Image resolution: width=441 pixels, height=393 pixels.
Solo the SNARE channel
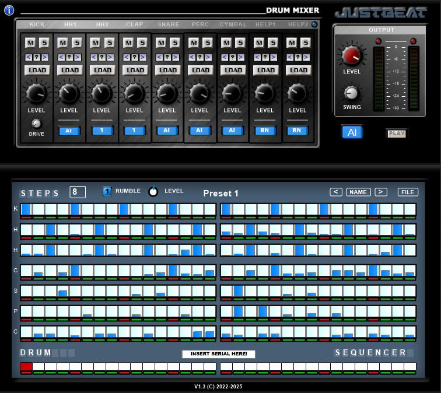(x=174, y=43)
